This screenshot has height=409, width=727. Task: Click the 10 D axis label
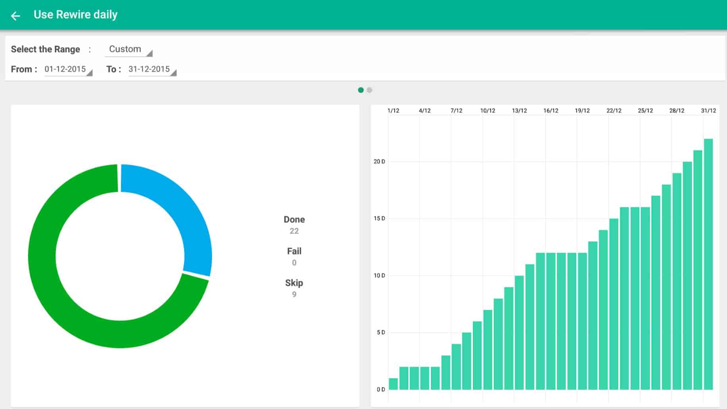[379, 275]
